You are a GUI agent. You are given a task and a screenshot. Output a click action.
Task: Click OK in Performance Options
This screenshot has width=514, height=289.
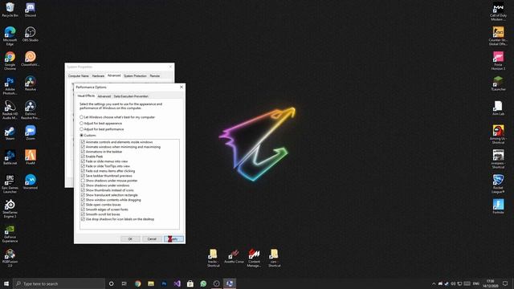point(130,239)
